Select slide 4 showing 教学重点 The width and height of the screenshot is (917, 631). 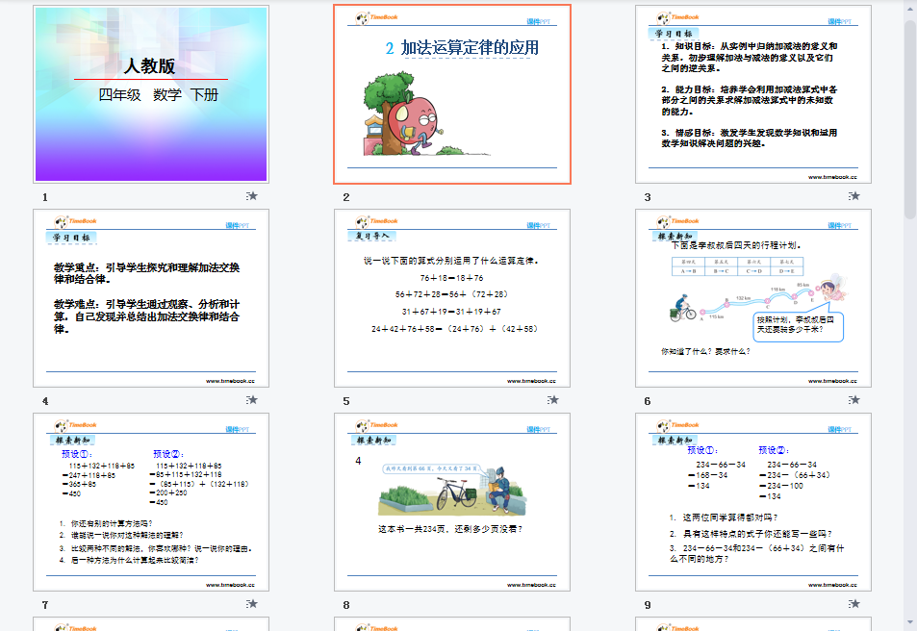tap(151, 298)
